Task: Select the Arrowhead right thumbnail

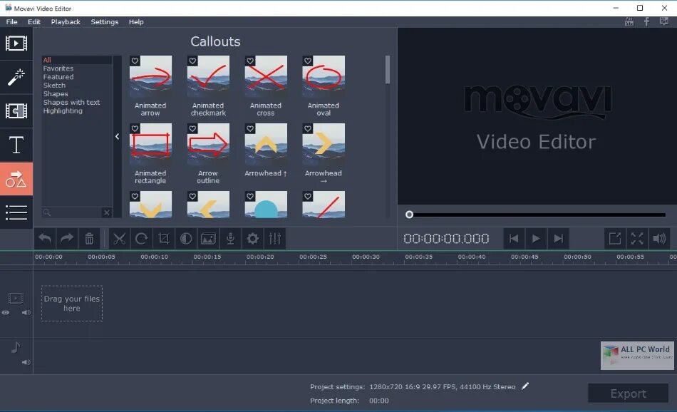Action: 324,145
